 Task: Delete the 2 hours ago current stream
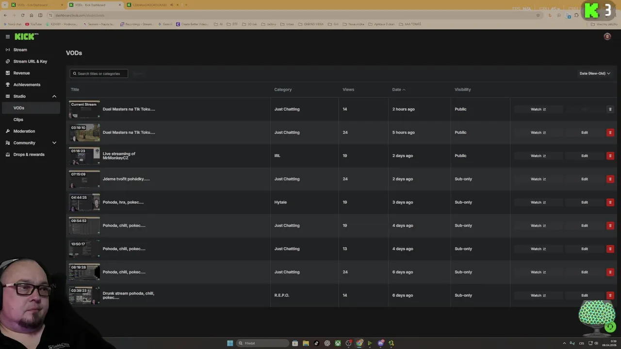[610, 109]
